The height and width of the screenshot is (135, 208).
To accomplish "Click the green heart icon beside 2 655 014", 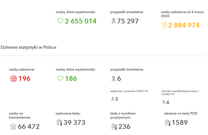I will [60, 21].
